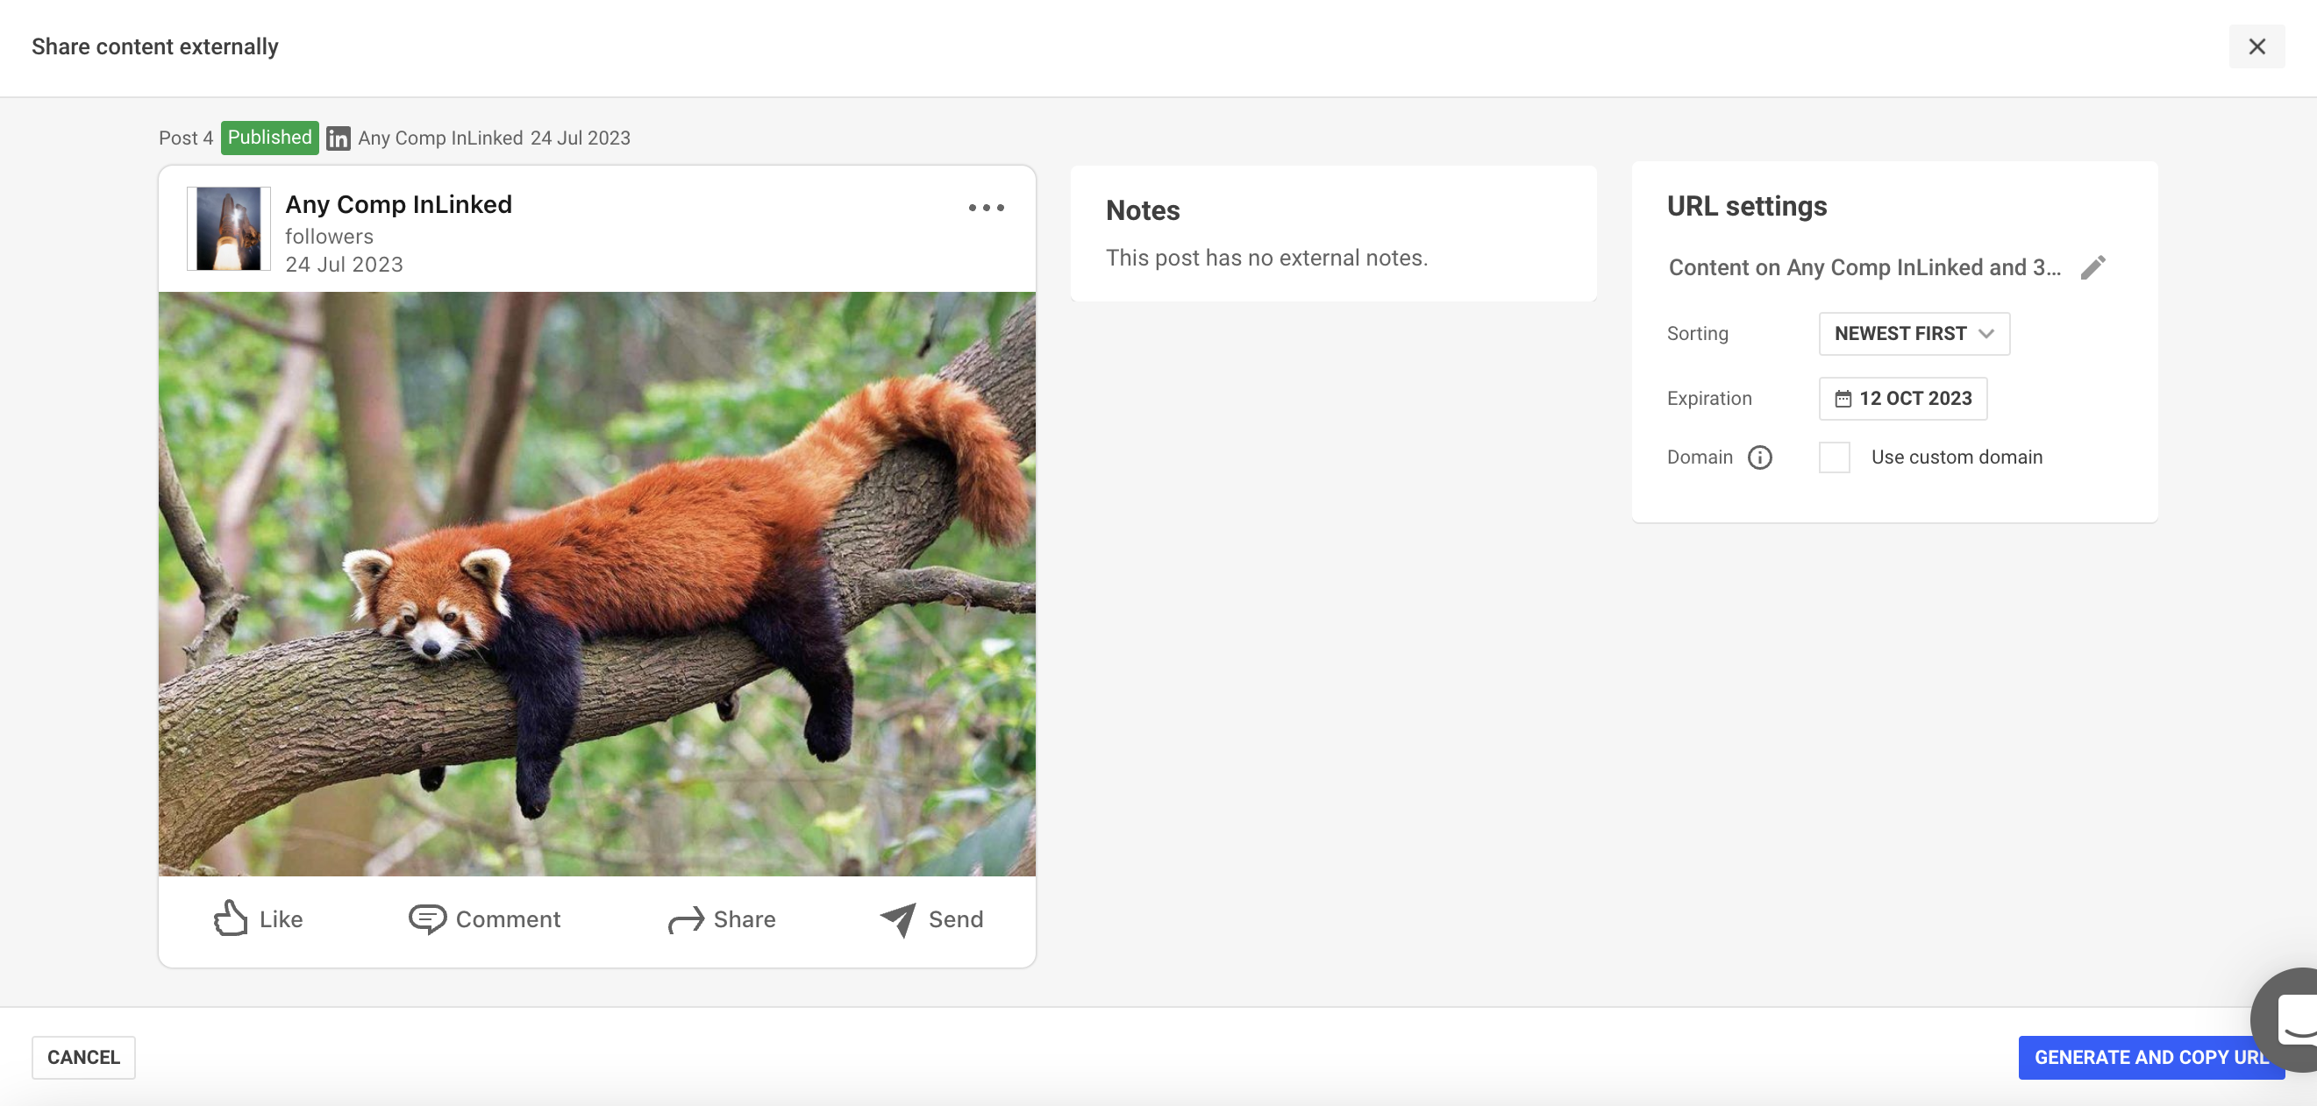Click the Comment speech bubble icon
Screen dimensions: 2317x1106
point(426,918)
